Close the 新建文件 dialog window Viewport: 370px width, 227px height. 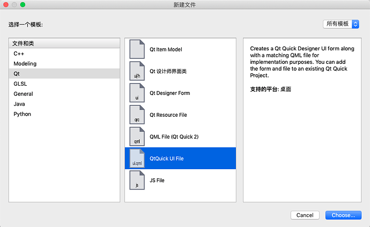tap(6, 4)
